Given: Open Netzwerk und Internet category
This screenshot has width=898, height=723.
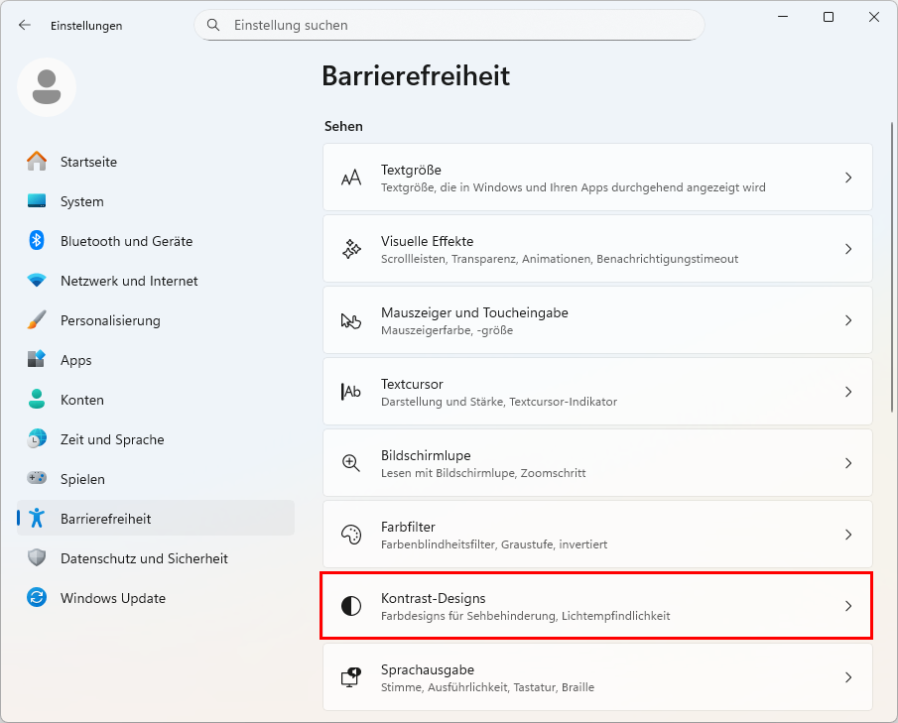Looking at the screenshot, I should click(x=156, y=281).
